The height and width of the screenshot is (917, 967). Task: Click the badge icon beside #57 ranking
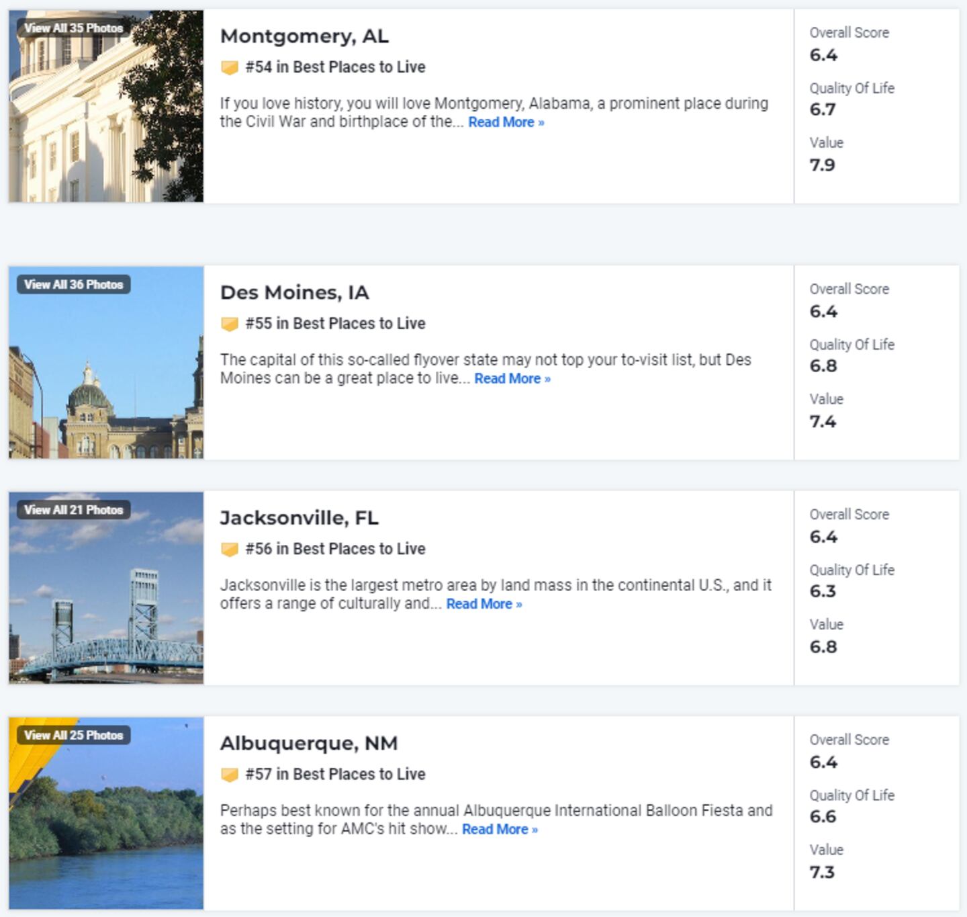pyautogui.click(x=230, y=775)
